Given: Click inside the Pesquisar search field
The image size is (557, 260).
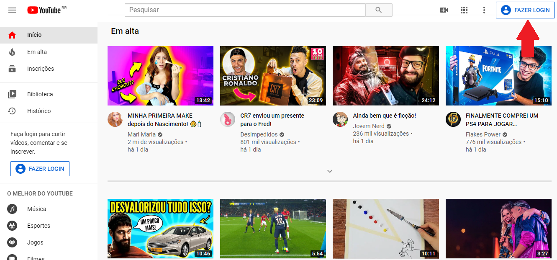Looking at the screenshot, I should pos(245,10).
